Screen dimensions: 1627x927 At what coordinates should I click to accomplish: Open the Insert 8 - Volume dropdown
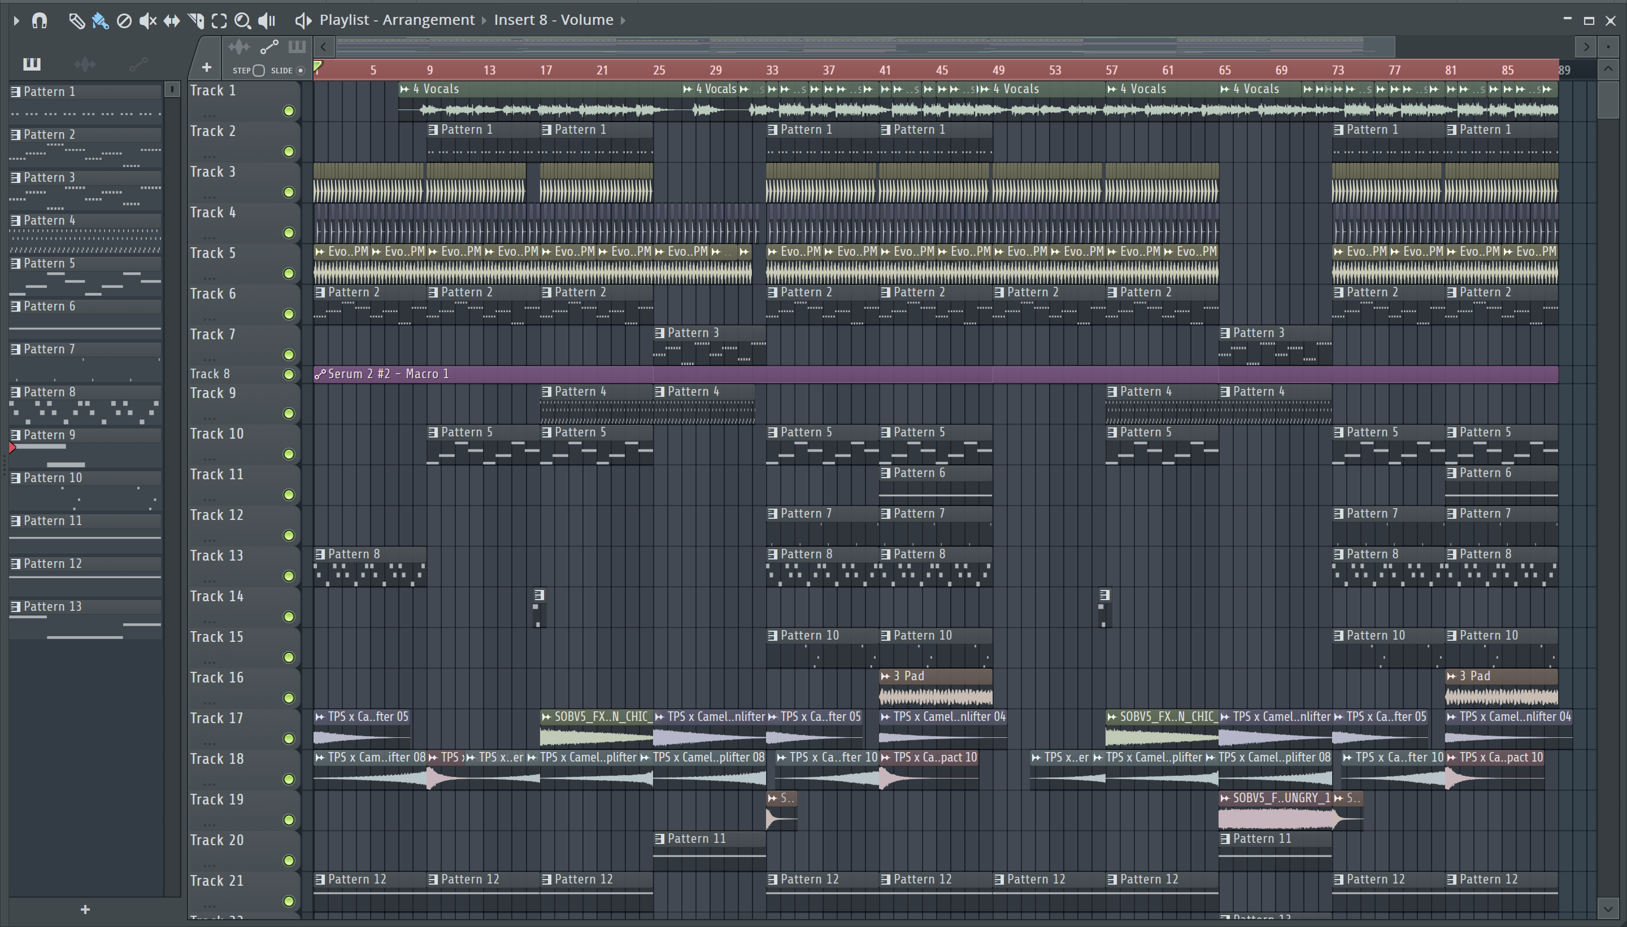coord(554,20)
